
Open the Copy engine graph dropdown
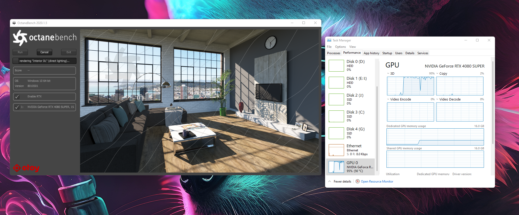click(x=437, y=74)
